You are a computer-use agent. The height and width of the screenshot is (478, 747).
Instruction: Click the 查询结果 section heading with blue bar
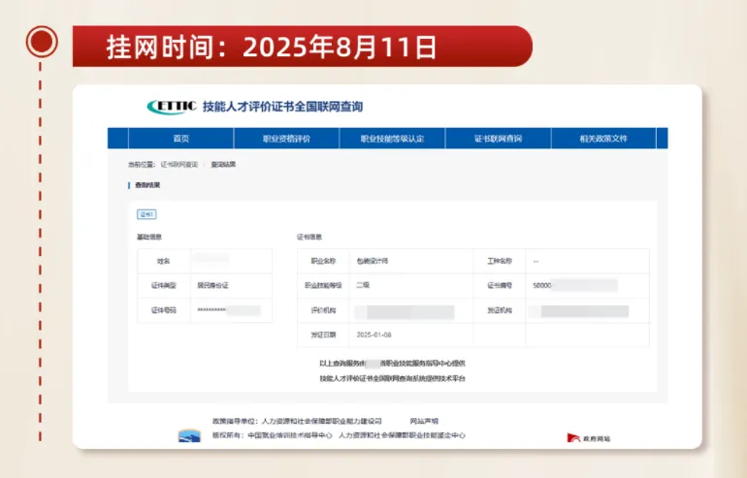pos(145,185)
